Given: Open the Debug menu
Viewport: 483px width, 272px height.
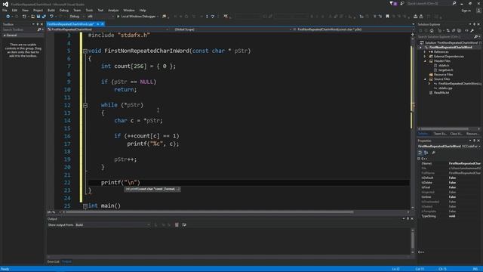Looking at the screenshot, I should point(63,10).
